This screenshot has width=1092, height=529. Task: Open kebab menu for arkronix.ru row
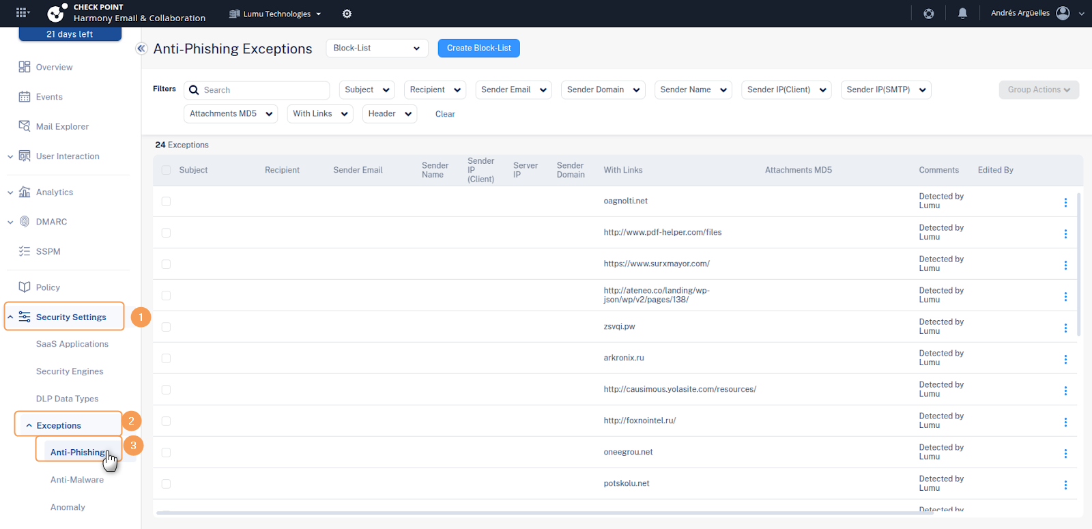point(1065,360)
